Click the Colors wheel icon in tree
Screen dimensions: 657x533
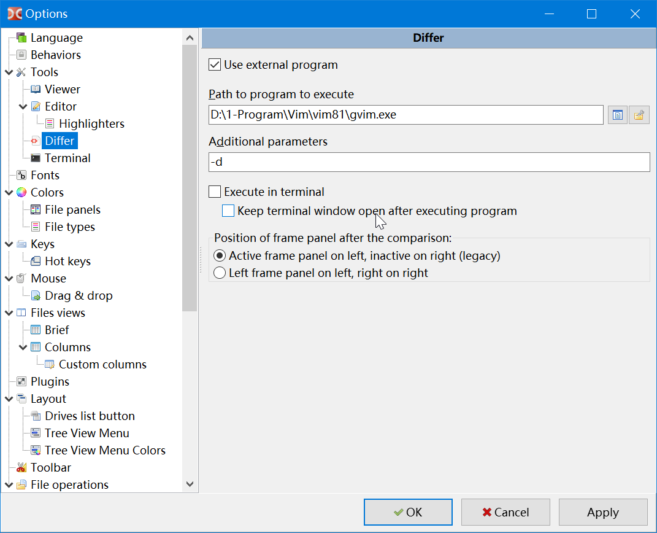point(21,193)
